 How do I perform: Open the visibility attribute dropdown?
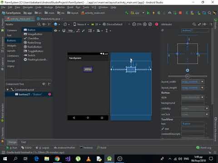pyautogui.click(x=207, y=108)
